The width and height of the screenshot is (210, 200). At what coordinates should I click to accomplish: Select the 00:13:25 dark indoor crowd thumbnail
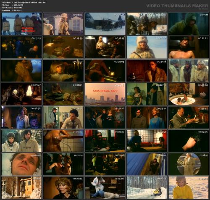coord(21,47)
